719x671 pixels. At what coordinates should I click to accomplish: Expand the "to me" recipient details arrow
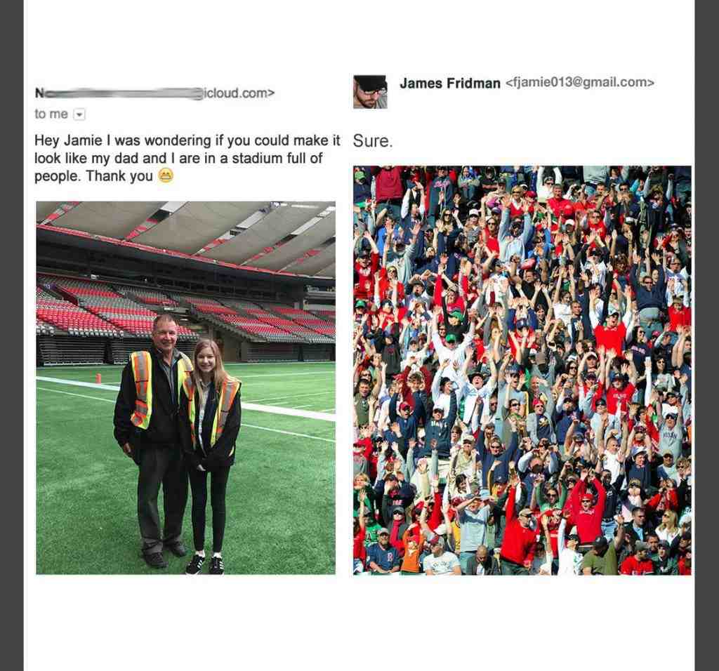tap(79, 114)
